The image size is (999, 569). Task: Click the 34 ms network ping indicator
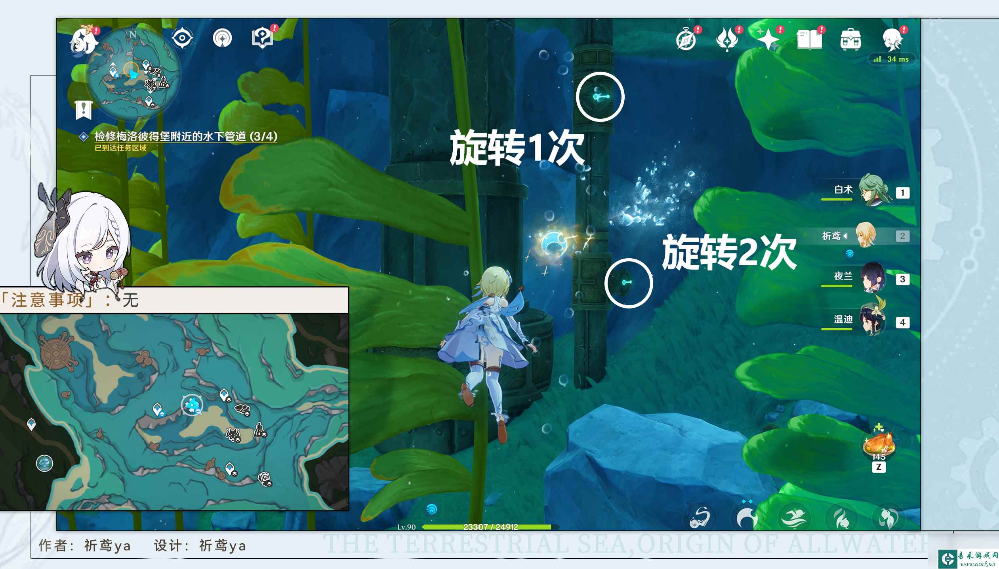[892, 59]
